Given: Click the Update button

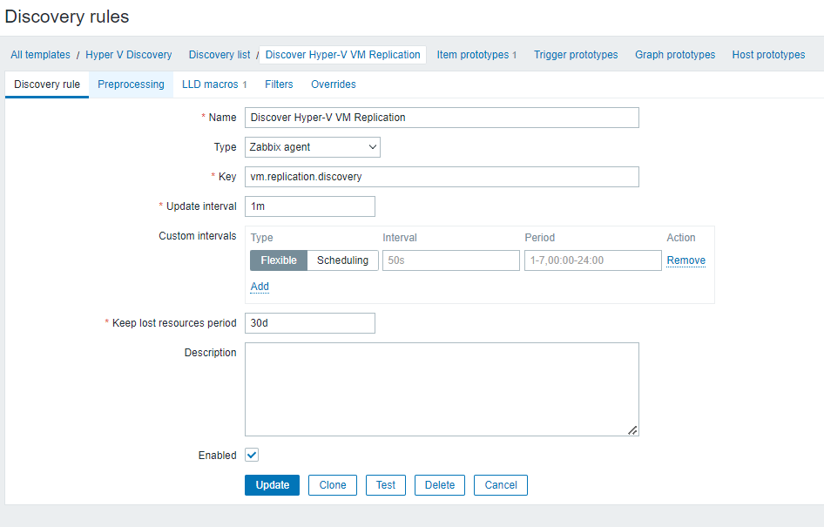Looking at the screenshot, I should [272, 485].
